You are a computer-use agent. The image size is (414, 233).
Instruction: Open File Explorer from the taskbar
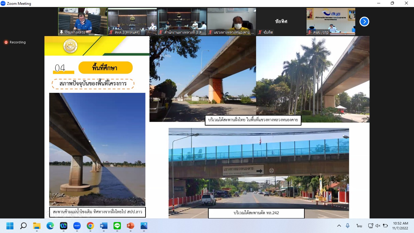[x=37, y=226]
